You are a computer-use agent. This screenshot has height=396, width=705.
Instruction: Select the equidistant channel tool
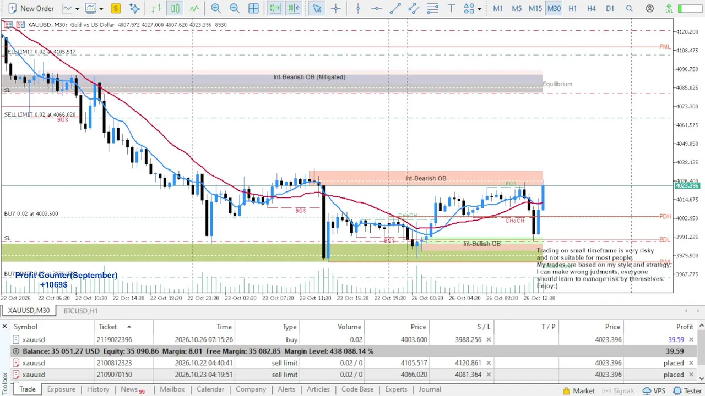tap(414, 8)
